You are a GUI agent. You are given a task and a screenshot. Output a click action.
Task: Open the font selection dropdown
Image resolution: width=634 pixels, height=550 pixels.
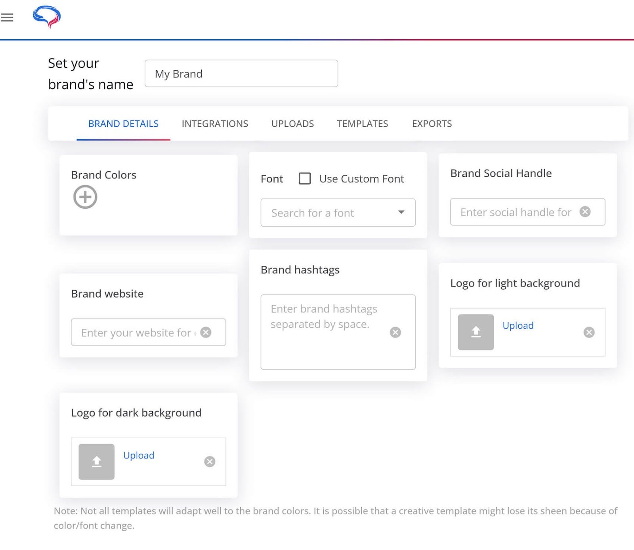(x=401, y=213)
